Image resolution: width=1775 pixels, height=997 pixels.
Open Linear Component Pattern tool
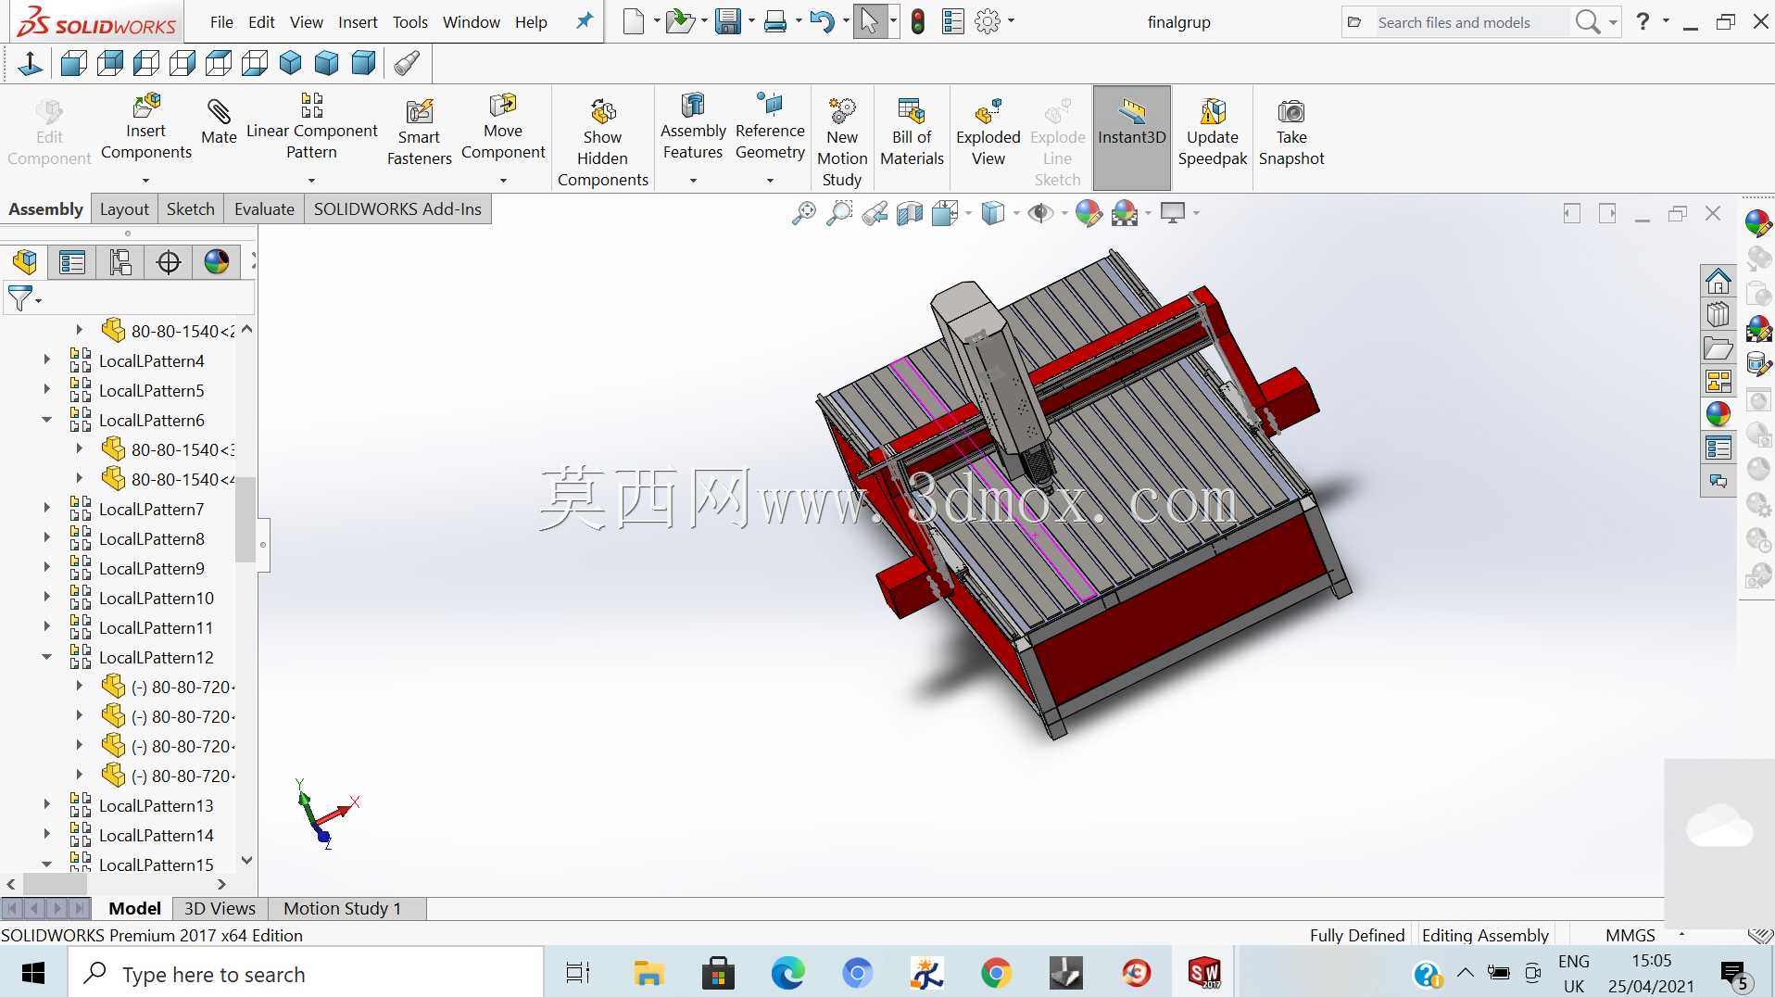click(x=311, y=128)
